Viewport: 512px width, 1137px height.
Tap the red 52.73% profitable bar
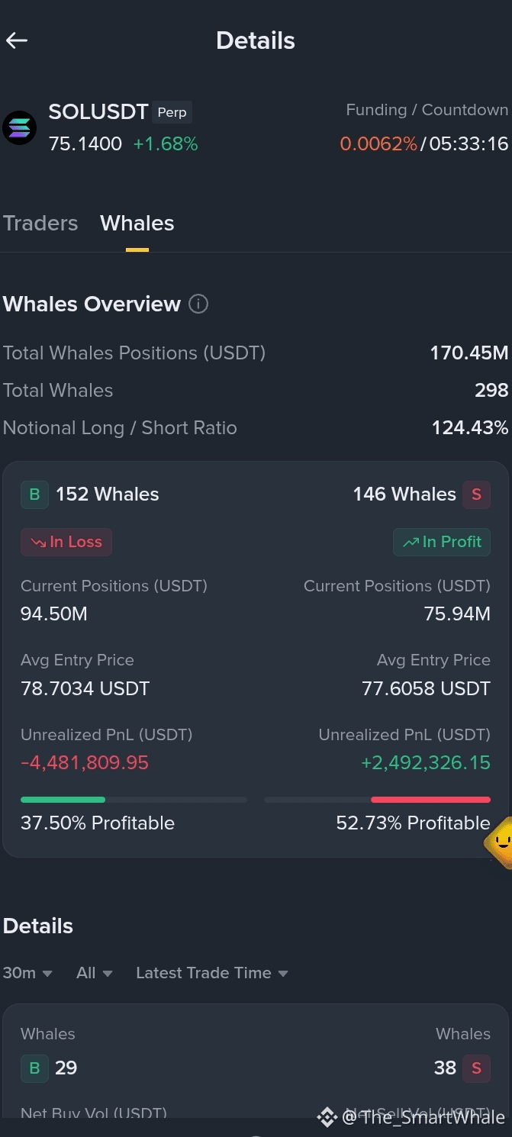point(430,800)
